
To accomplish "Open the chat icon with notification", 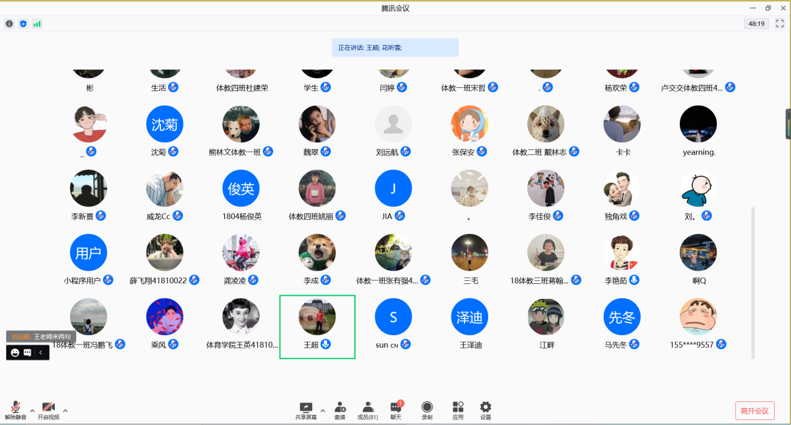I will (x=396, y=406).
